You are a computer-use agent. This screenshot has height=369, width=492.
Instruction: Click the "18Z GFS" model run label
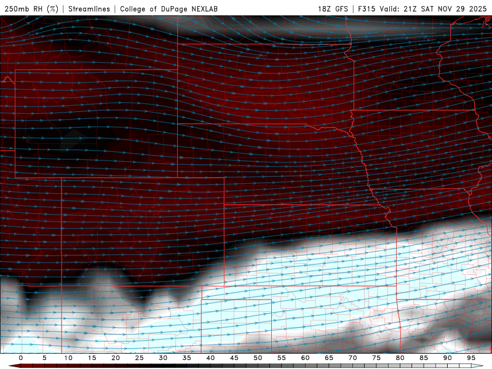(x=333, y=9)
